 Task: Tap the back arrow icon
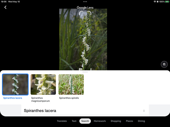pos(5,7)
